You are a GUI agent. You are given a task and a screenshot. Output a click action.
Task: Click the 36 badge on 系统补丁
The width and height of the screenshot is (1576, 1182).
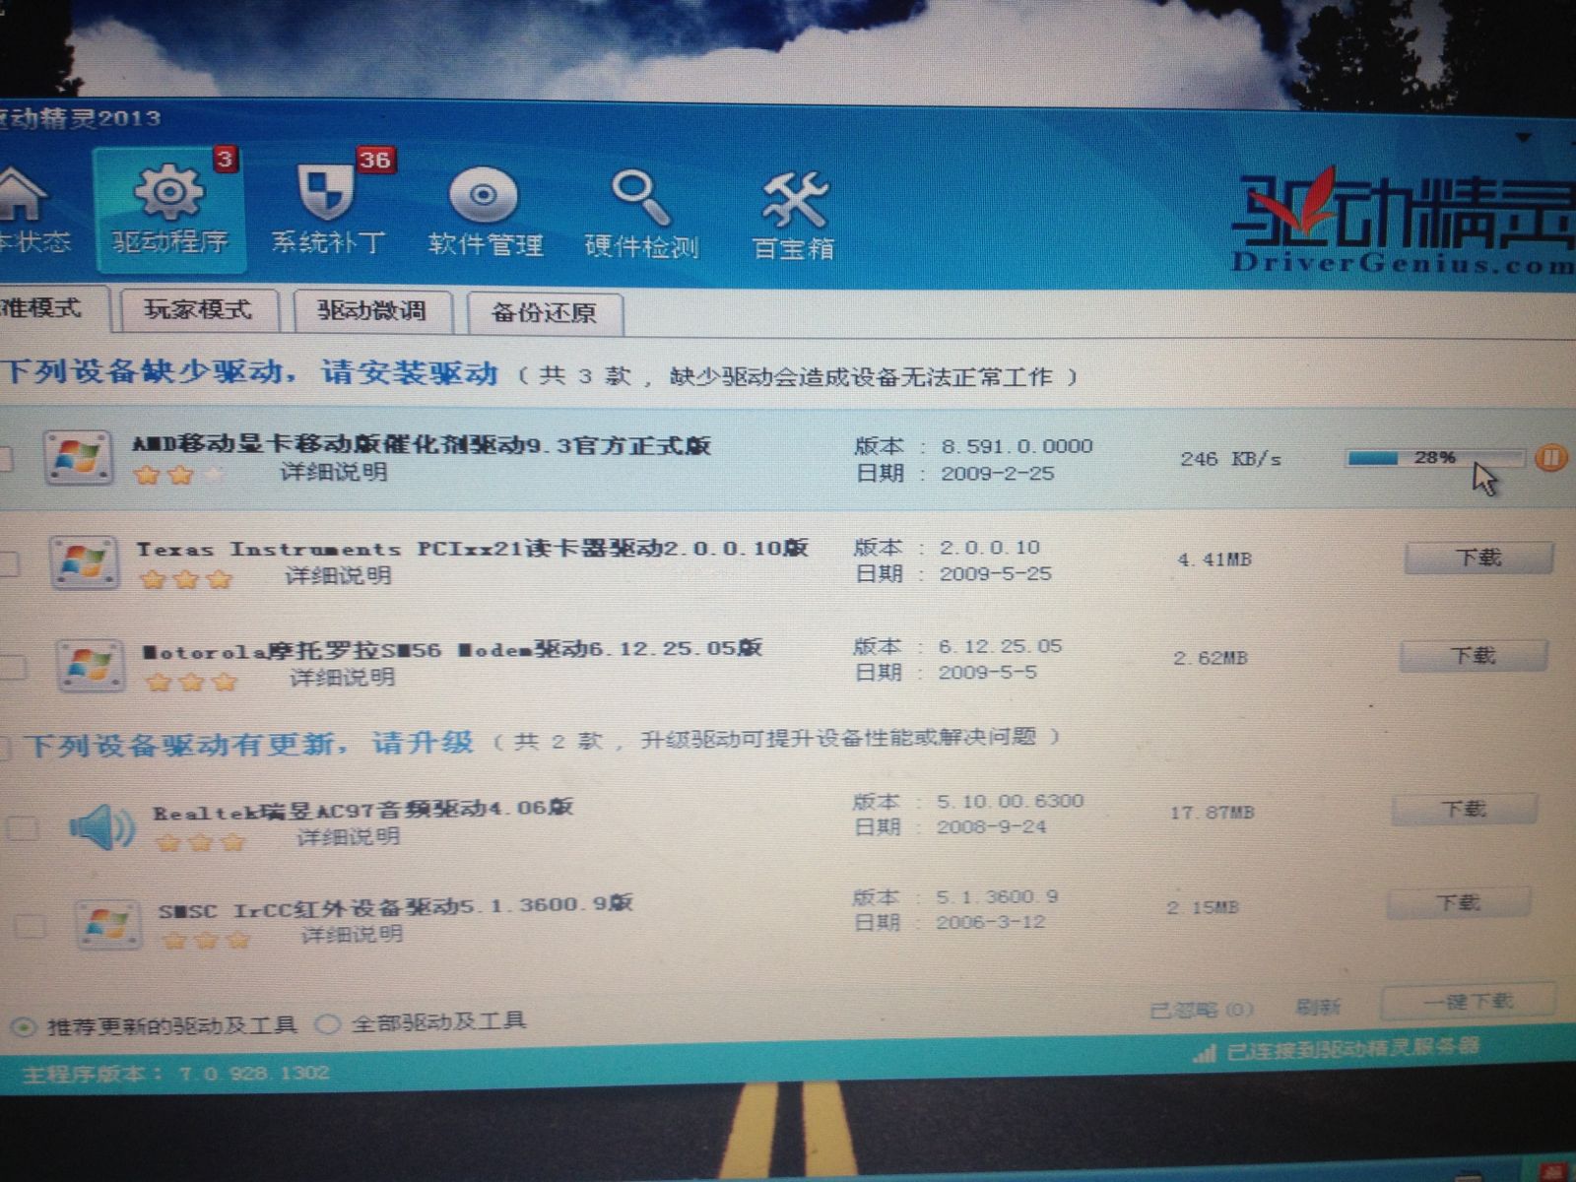(374, 160)
